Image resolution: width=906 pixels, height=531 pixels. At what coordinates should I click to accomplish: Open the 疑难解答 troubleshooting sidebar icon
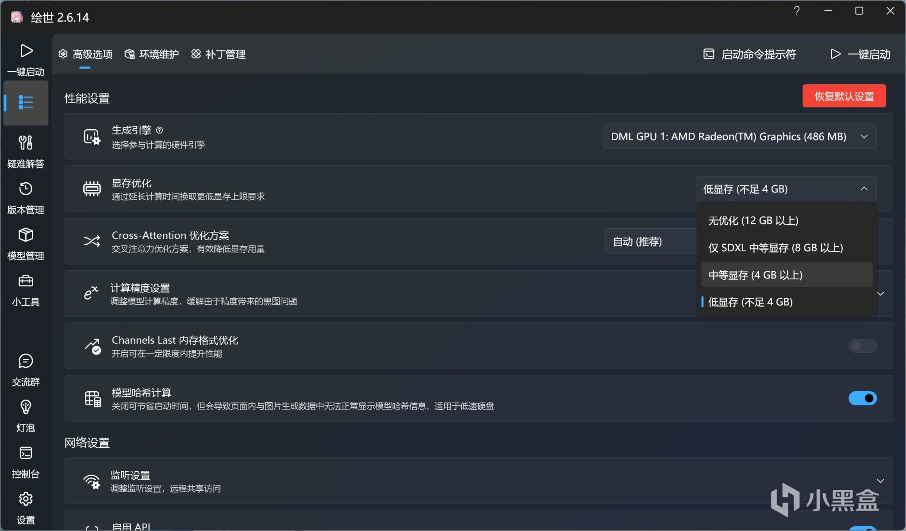(x=26, y=143)
